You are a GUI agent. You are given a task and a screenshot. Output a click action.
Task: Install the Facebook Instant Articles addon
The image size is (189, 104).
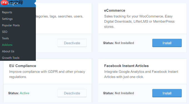point(167,93)
